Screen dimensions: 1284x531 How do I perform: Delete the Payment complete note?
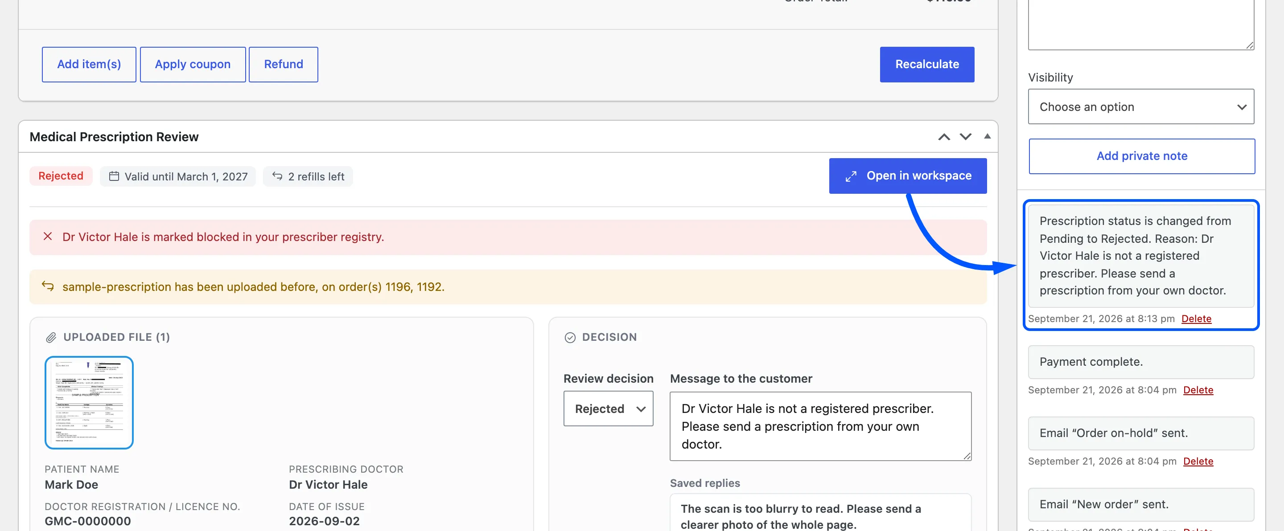[x=1198, y=390]
